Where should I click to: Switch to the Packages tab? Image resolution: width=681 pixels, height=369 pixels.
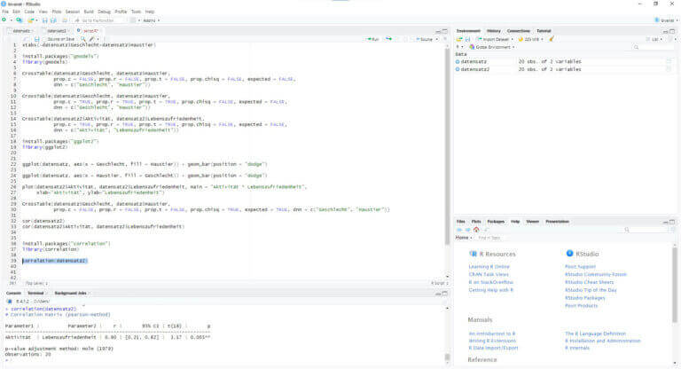(496, 222)
